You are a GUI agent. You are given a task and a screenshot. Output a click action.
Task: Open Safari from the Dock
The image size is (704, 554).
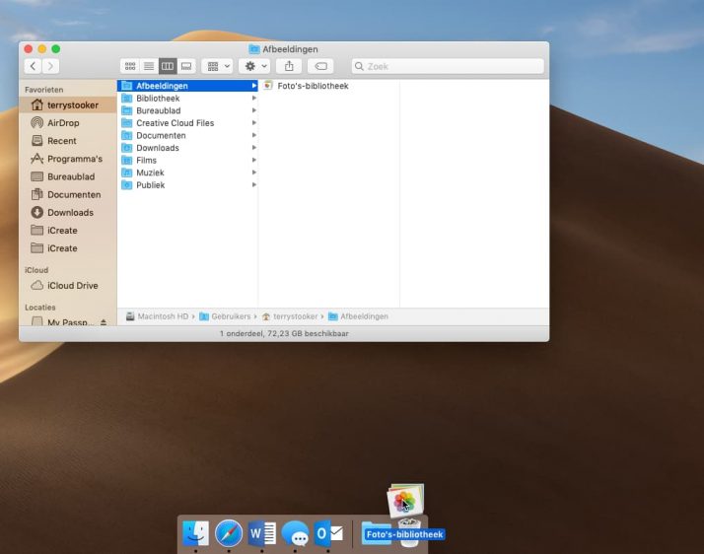(x=229, y=533)
